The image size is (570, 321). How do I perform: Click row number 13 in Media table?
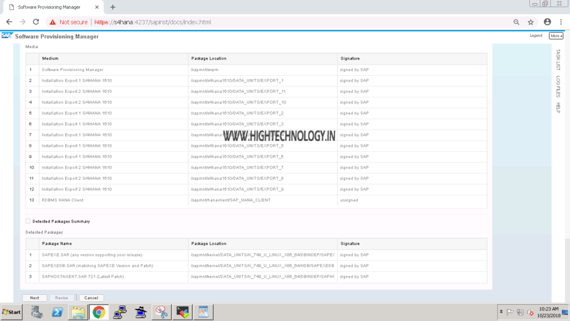click(x=32, y=200)
